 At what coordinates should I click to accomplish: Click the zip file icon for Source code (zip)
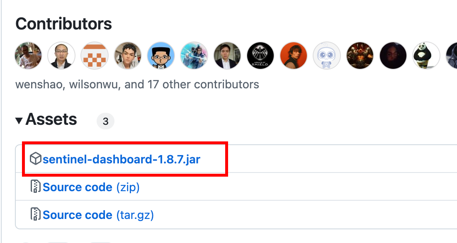pyautogui.click(x=36, y=187)
